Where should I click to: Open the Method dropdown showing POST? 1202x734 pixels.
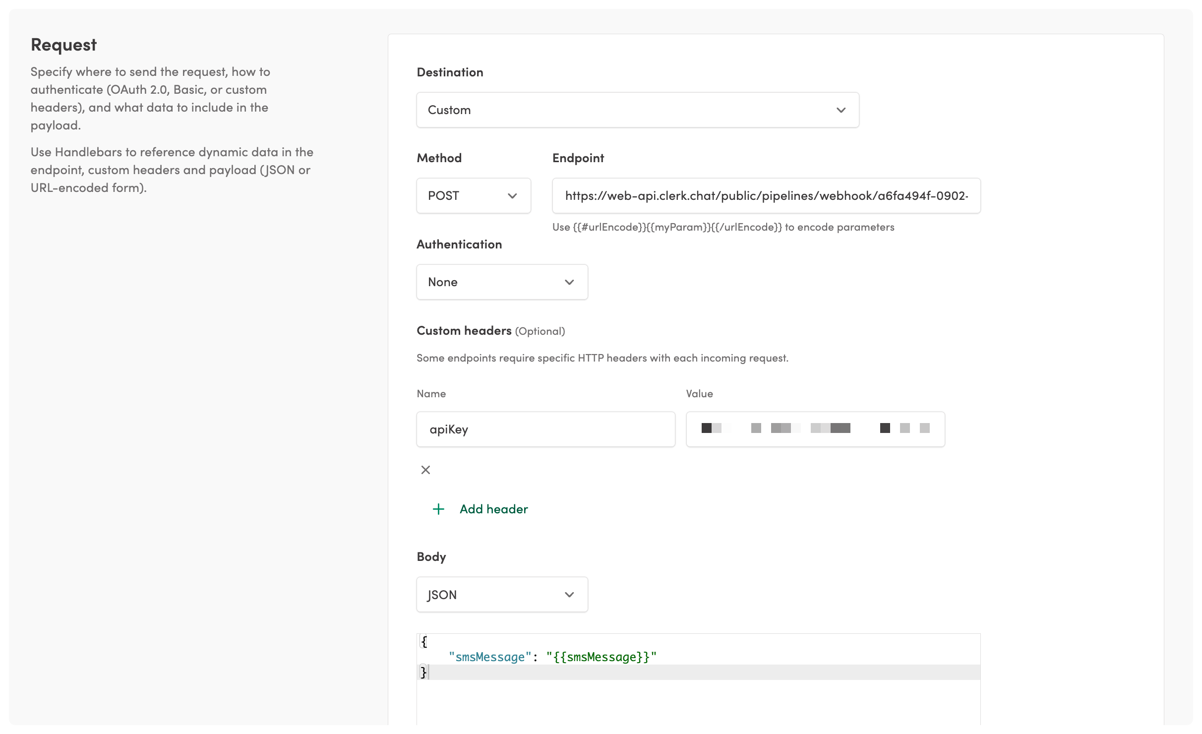click(x=474, y=195)
